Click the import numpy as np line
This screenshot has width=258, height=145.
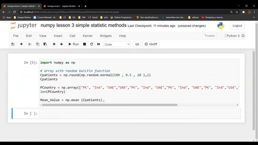pos(58,63)
